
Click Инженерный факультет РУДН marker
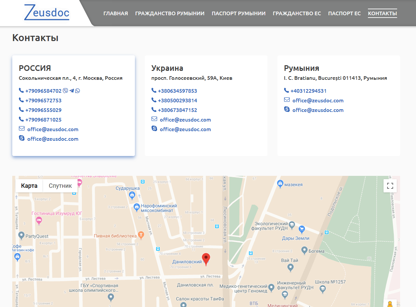tap(284, 294)
